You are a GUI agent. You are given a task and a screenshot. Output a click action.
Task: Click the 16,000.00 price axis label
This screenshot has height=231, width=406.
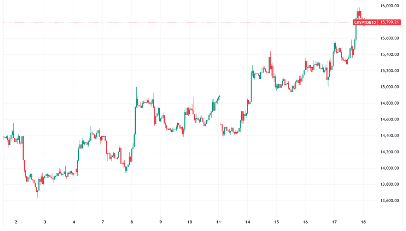pyautogui.click(x=389, y=6)
